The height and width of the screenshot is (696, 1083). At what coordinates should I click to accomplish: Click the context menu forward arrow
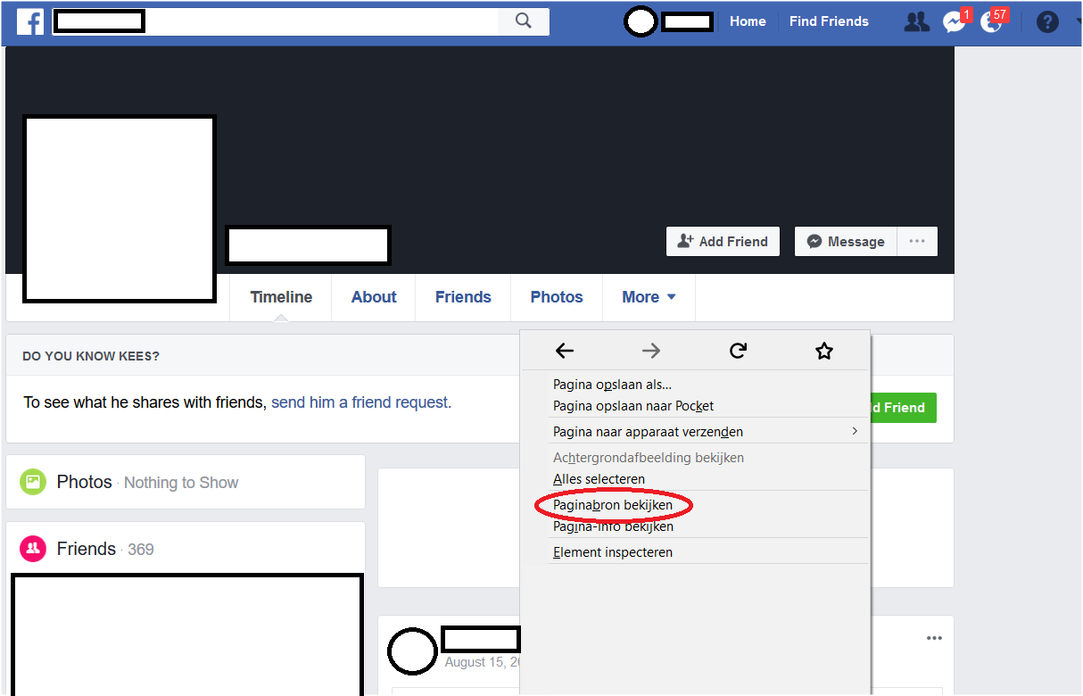(651, 351)
